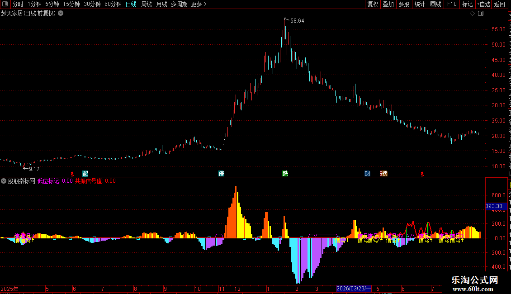511x294 pixels.
Task: Open 多股 multi-stock view
Action: (404, 4)
